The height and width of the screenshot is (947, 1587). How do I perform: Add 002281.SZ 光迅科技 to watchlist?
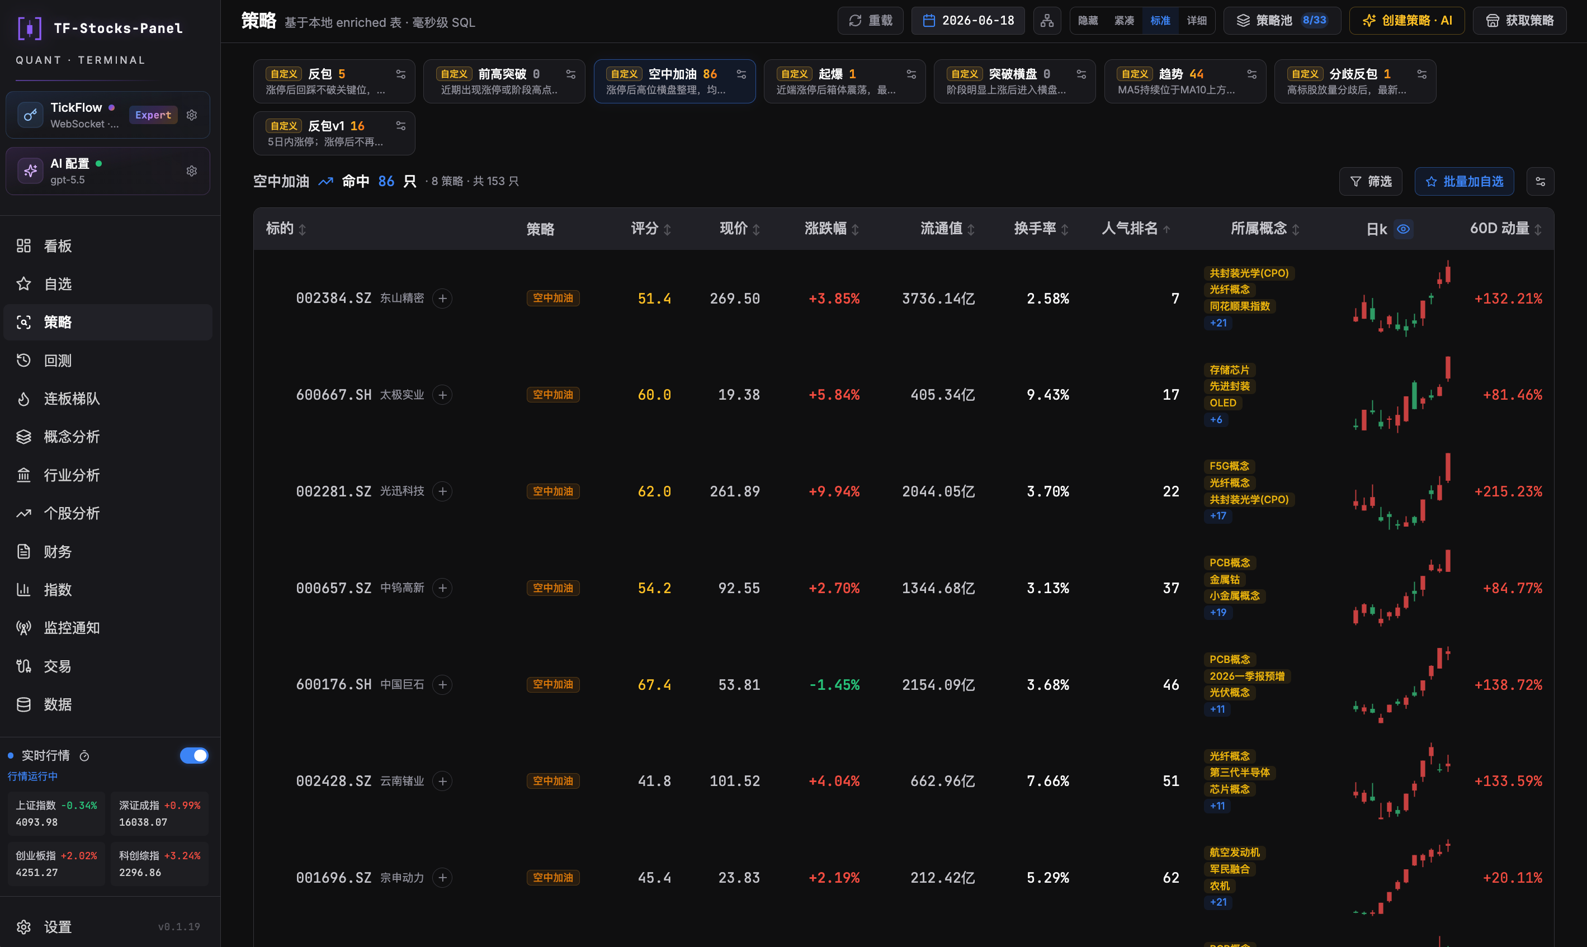click(442, 491)
